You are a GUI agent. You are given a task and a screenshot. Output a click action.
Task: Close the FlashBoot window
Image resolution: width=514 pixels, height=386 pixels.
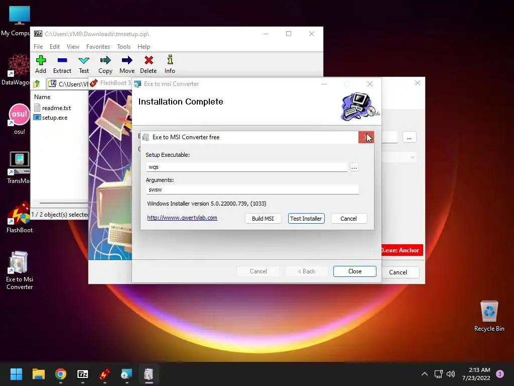[417, 83]
